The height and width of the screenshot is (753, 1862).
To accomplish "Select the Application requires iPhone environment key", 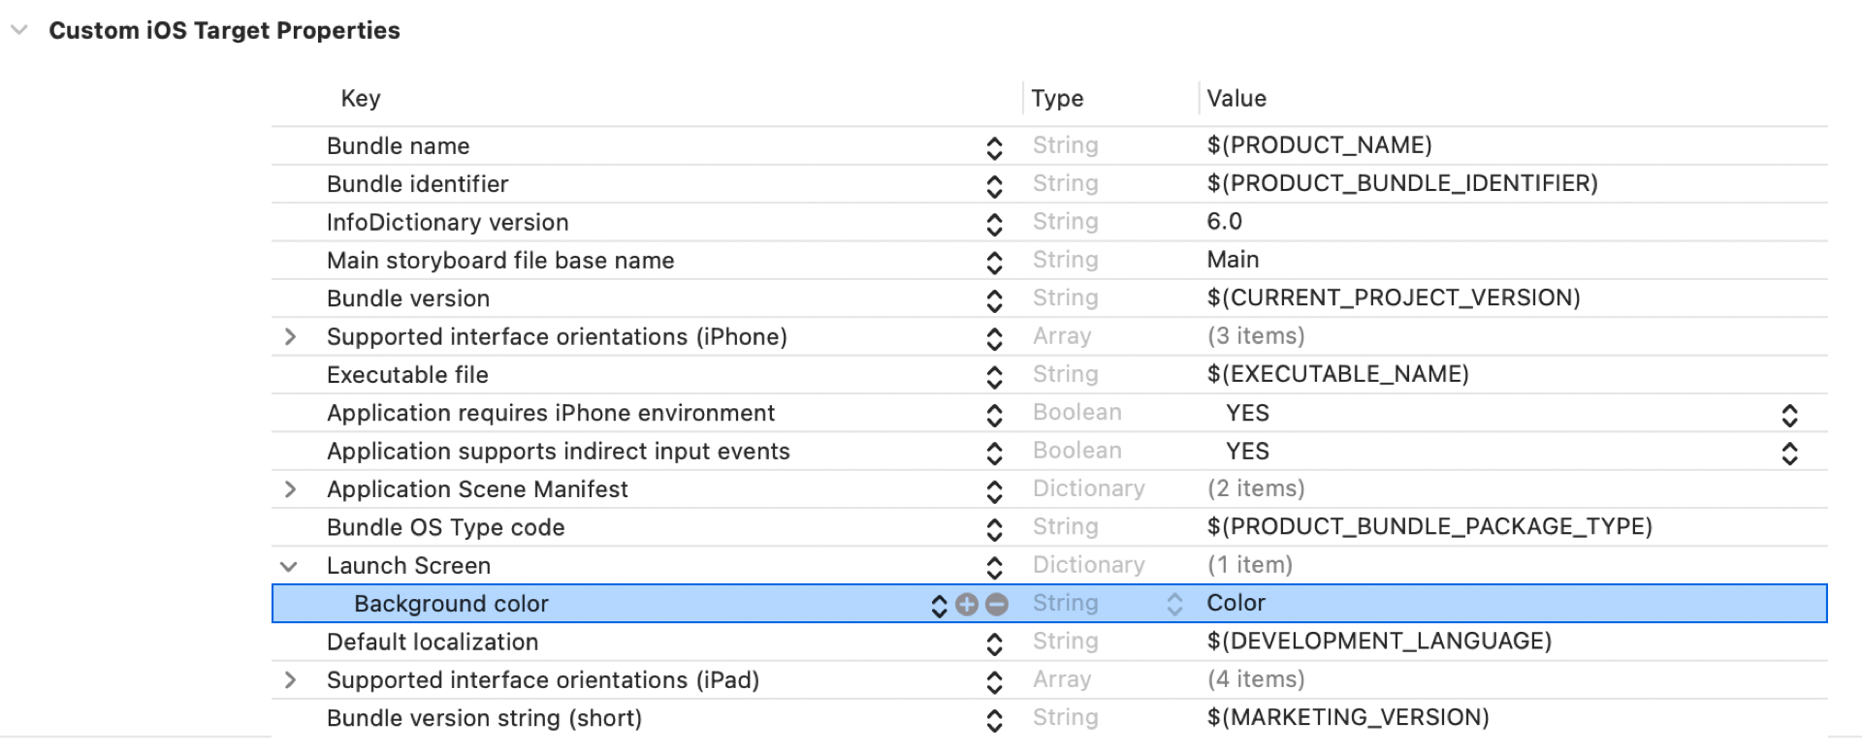I will coord(551,414).
